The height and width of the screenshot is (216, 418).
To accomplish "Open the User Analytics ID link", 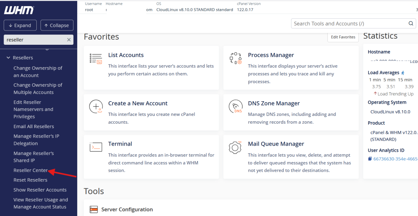I will click(x=394, y=159).
